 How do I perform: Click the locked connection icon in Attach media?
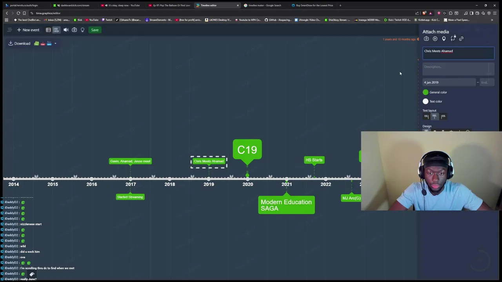point(453,38)
